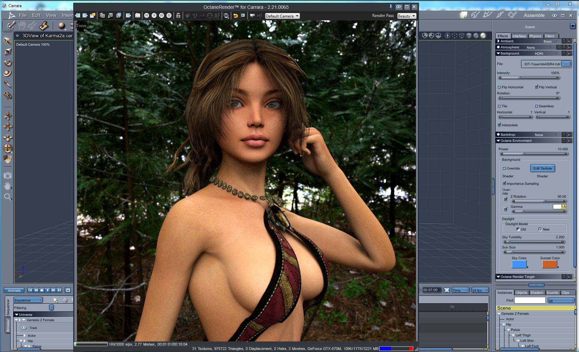Pause the Octane render
579x352 pixels.
[x=161, y=16]
